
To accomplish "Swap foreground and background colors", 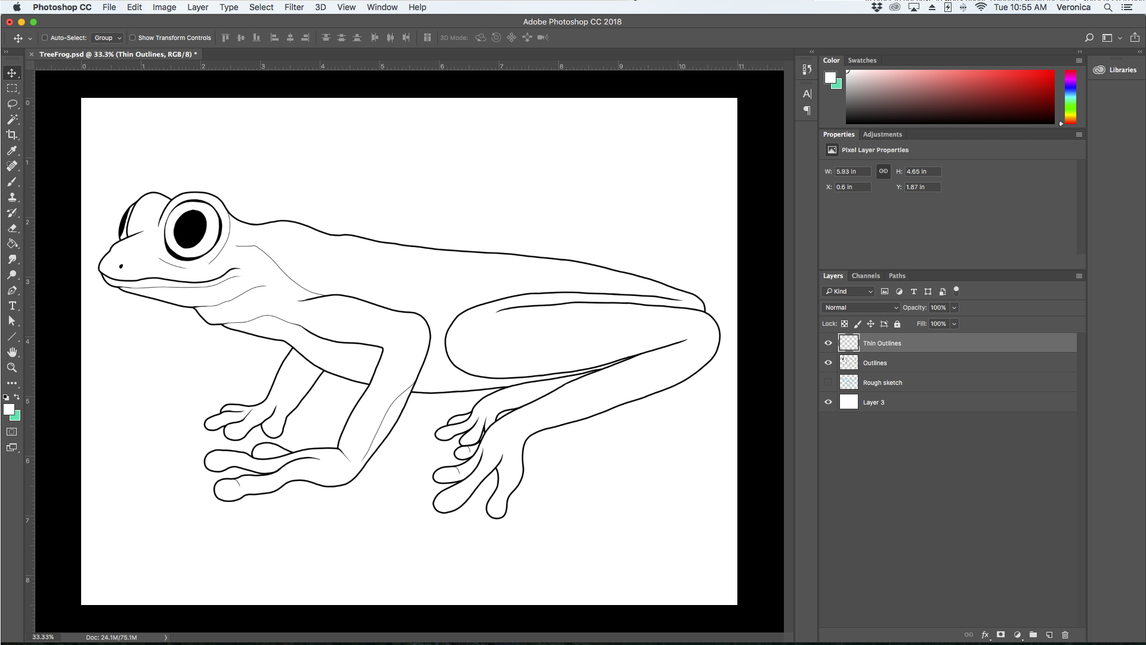I will [x=17, y=397].
